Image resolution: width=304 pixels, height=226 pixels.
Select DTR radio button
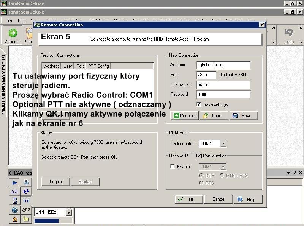click(201, 175)
